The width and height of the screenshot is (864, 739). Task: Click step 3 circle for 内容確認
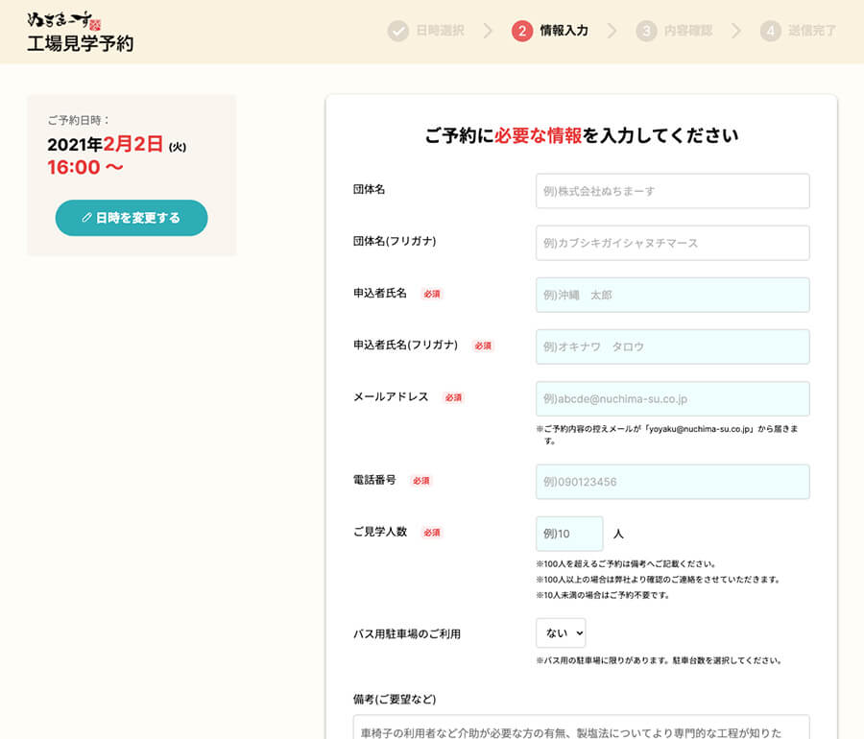pos(646,31)
